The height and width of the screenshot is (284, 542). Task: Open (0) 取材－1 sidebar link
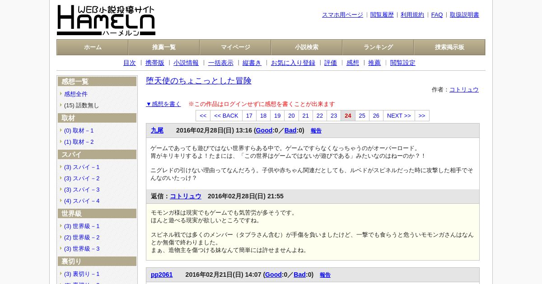tap(79, 131)
